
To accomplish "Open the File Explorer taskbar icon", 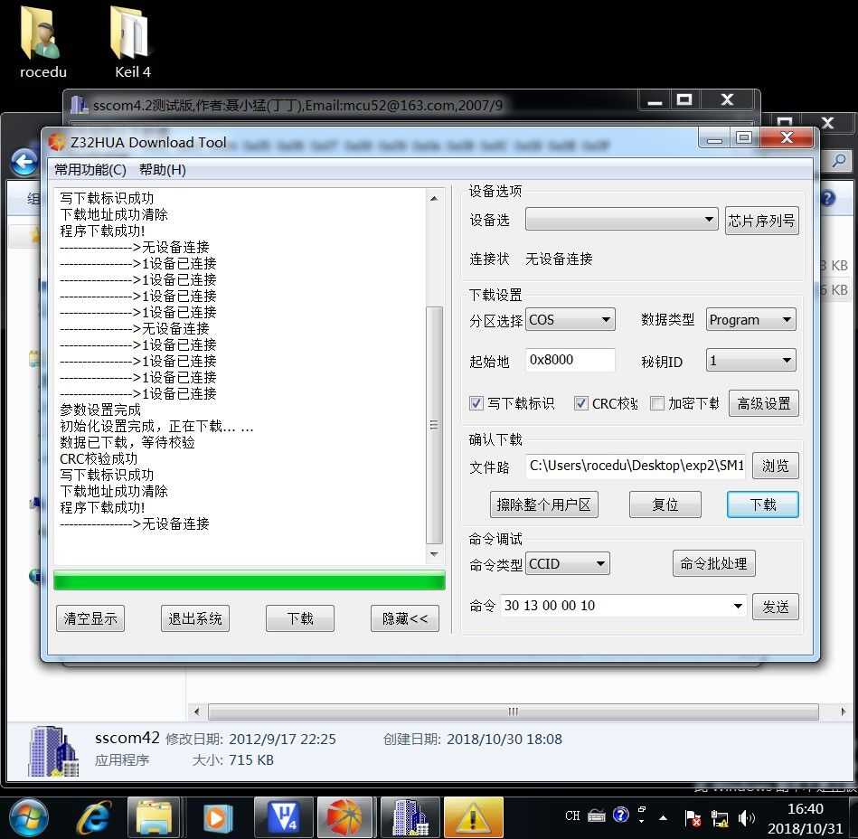I will click(153, 817).
